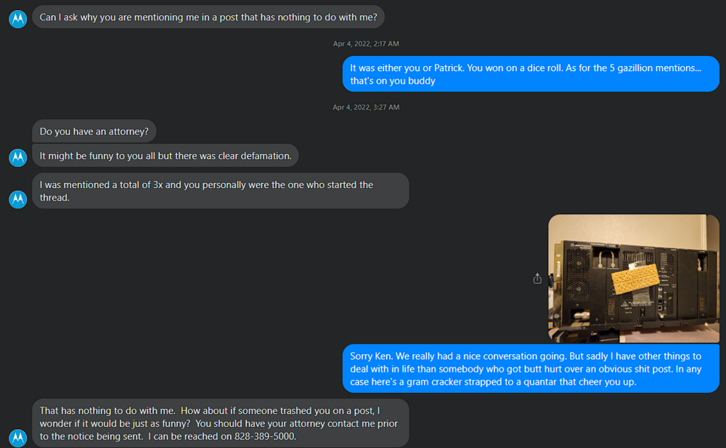
Task: Click the avatar next to the defamation message
Action: [18, 158]
